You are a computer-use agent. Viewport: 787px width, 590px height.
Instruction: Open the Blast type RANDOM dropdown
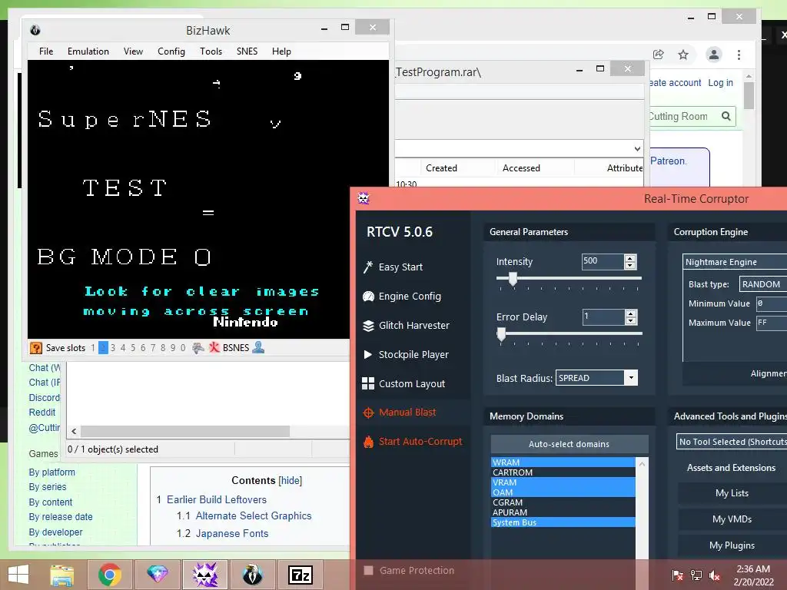tap(763, 284)
